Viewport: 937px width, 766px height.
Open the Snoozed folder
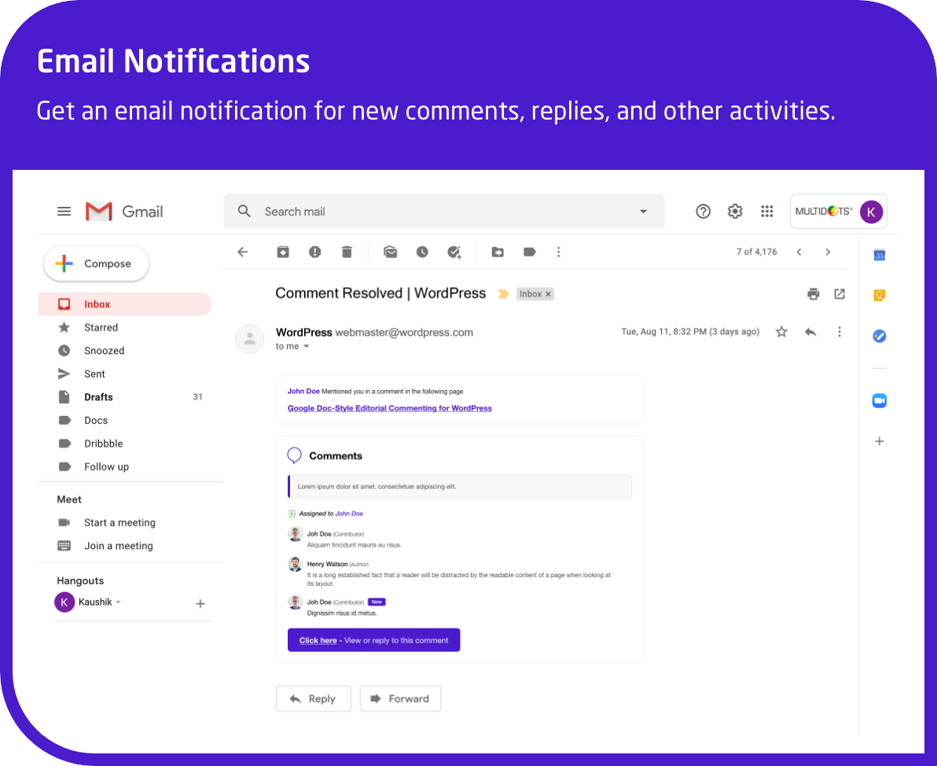point(125,351)
